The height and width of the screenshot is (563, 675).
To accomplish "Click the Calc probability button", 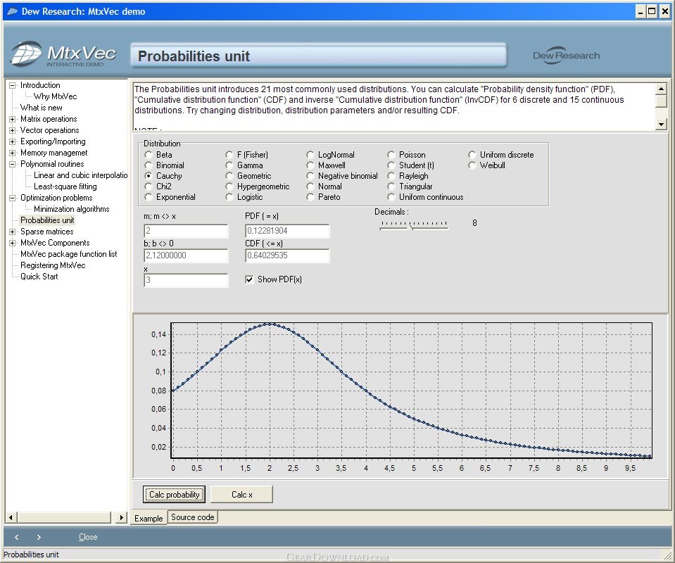I will click(x=174, y=495).
